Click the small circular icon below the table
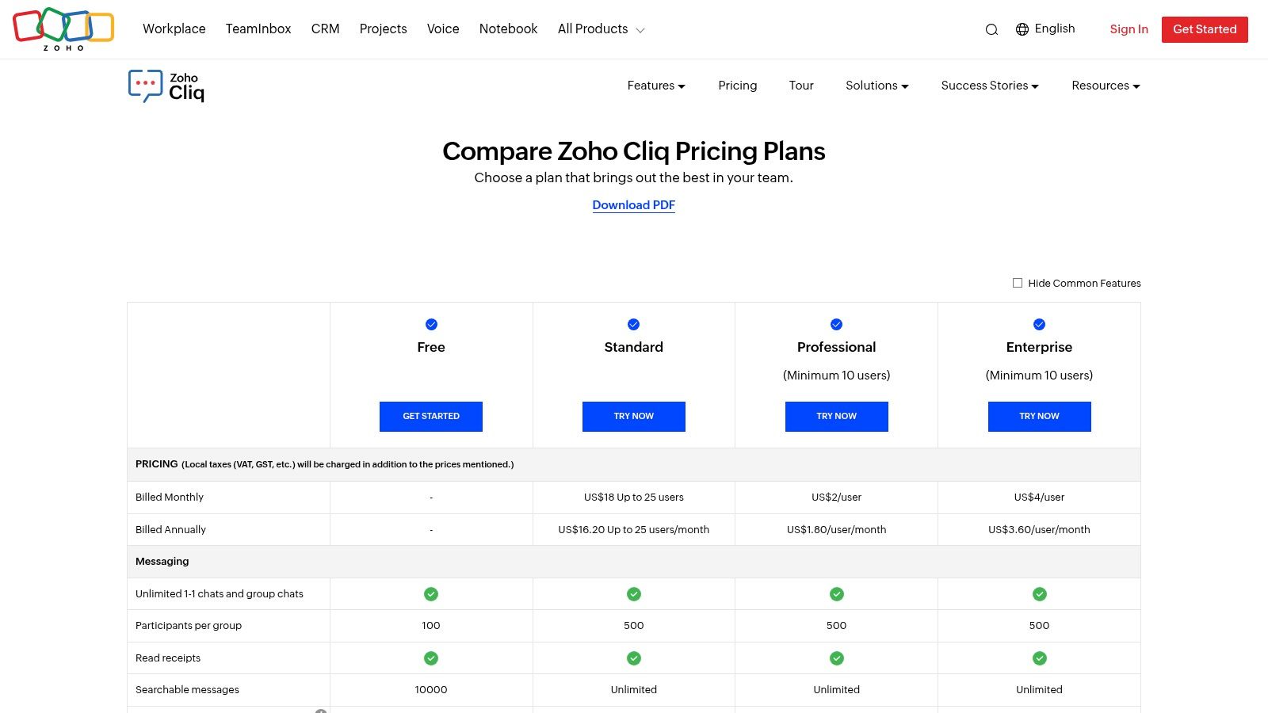Viewport: 1268px width, 713px height. [321, 711]
